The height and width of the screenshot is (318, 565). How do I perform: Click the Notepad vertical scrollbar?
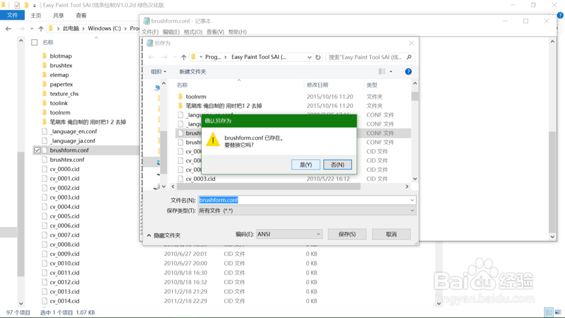click(553, 182)
